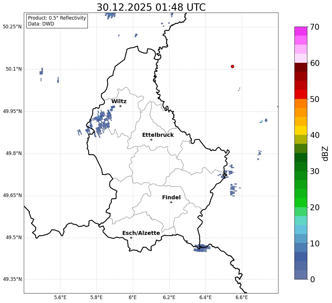Click the Findel city label
Image resolution: width=332 pixels, height=303 pixels.
pyautogui.click(x=171, y=197)
